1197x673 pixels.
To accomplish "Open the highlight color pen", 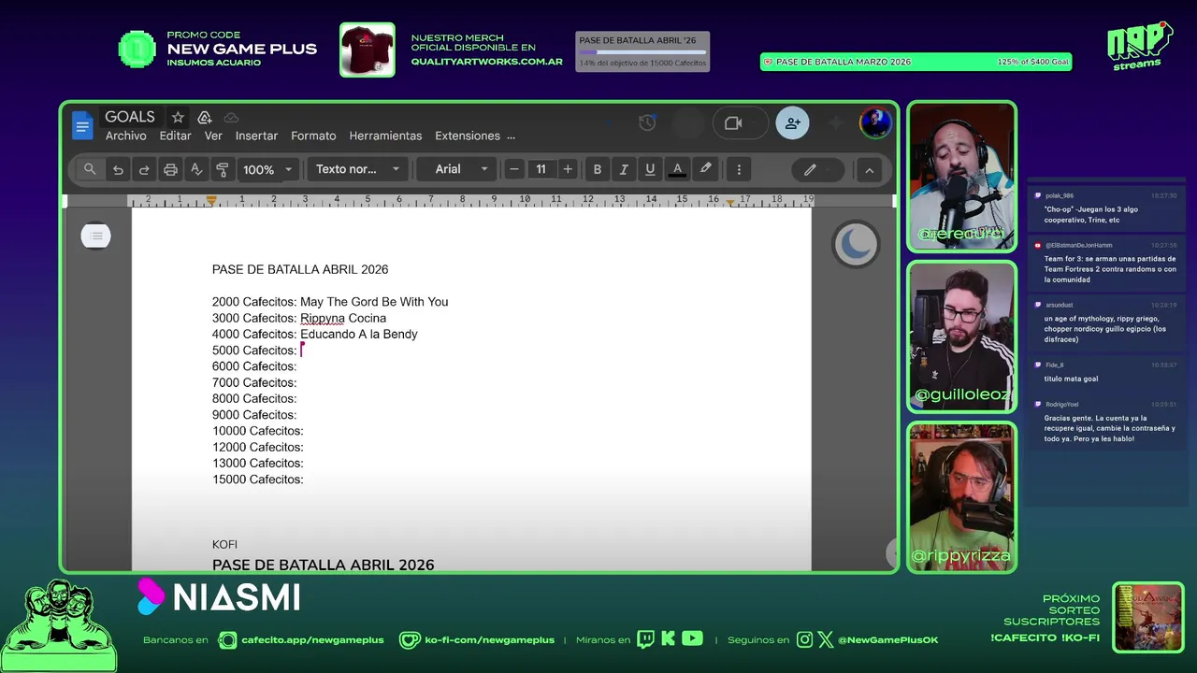I will (x=706, y=169).
